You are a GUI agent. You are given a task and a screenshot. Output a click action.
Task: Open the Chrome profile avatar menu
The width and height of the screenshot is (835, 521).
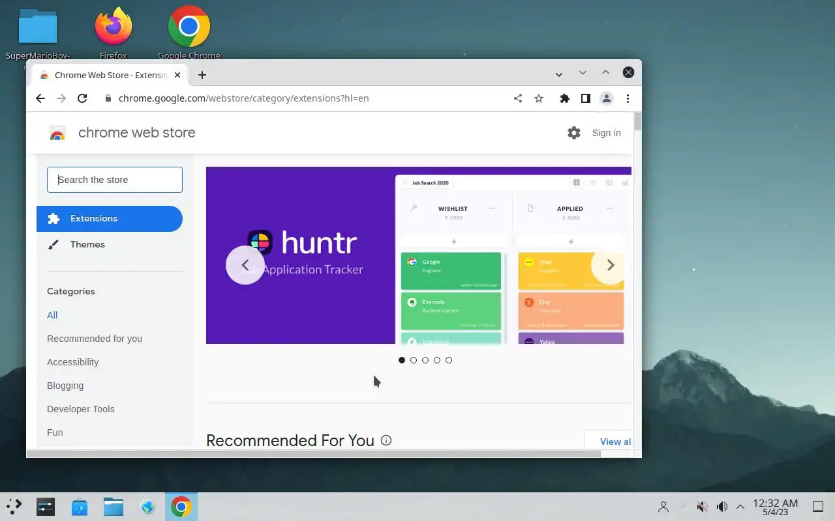607,98
